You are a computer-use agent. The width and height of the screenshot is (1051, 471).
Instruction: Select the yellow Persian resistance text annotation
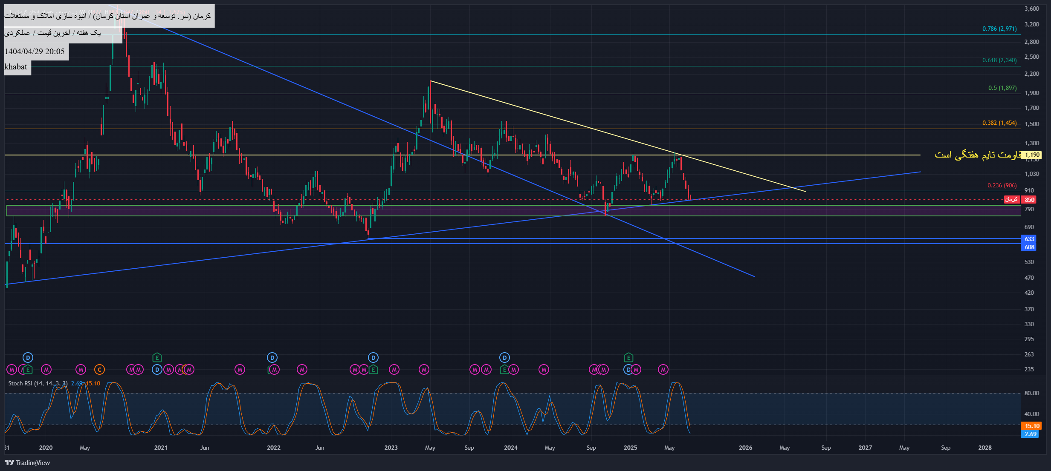(x=978, y=155)
